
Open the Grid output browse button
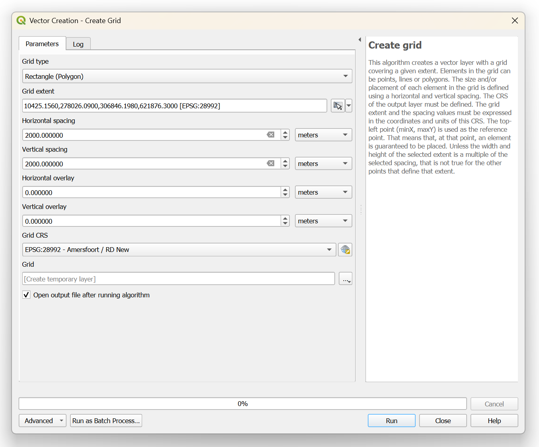pos(345,279)
